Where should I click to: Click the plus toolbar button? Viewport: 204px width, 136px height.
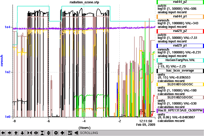pyautogui.click(x=62, y=133)
